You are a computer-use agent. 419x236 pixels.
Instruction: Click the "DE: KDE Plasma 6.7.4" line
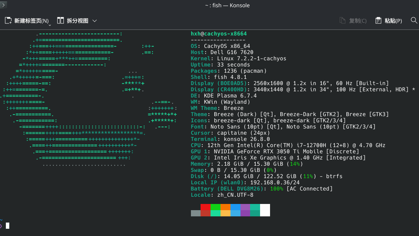pos(224,96)
